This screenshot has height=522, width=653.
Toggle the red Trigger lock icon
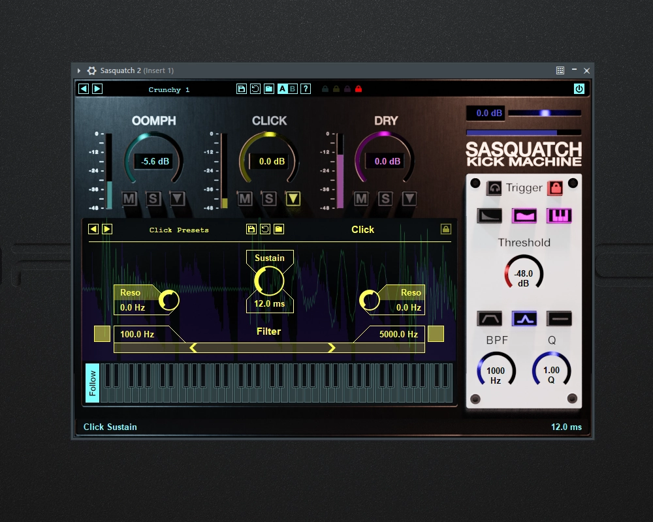click(x=555, y=188)
